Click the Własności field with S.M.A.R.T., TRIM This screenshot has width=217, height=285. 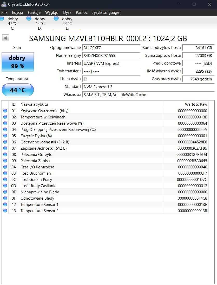148,95
